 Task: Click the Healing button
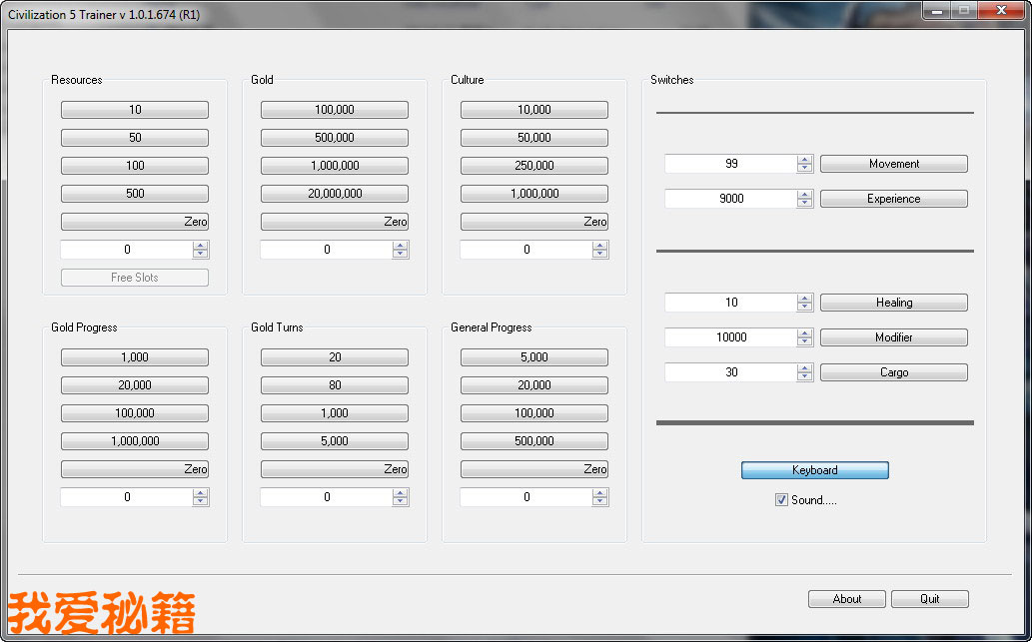click(x=893, y=303)
